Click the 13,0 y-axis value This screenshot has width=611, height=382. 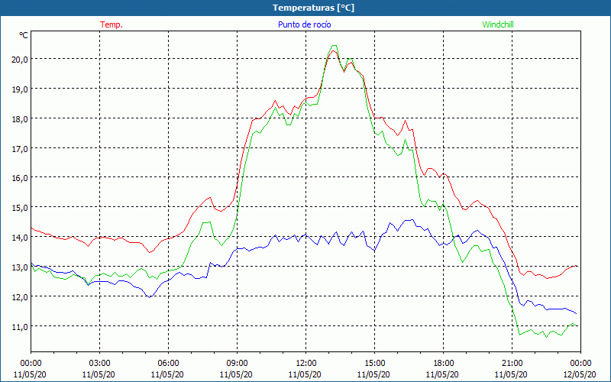click(20, 267)
